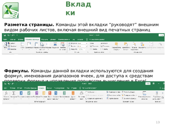Click Print Titles (Печатать заголовки) icon
Viewport: 170px width, 128px height.
click(63, 45)
